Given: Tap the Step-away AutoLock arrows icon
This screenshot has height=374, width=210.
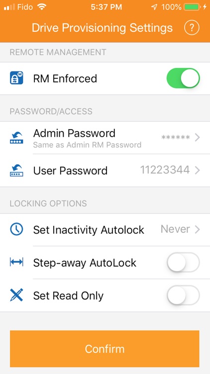Looking at the screenshot, I should 16,262.
